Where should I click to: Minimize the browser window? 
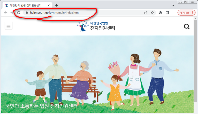pos(180,2)
